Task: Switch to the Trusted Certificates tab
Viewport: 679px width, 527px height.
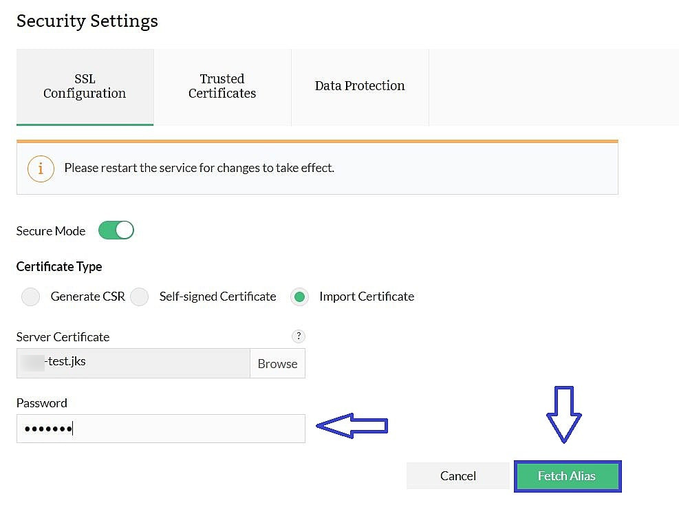Action: click(x=222, y=87)
